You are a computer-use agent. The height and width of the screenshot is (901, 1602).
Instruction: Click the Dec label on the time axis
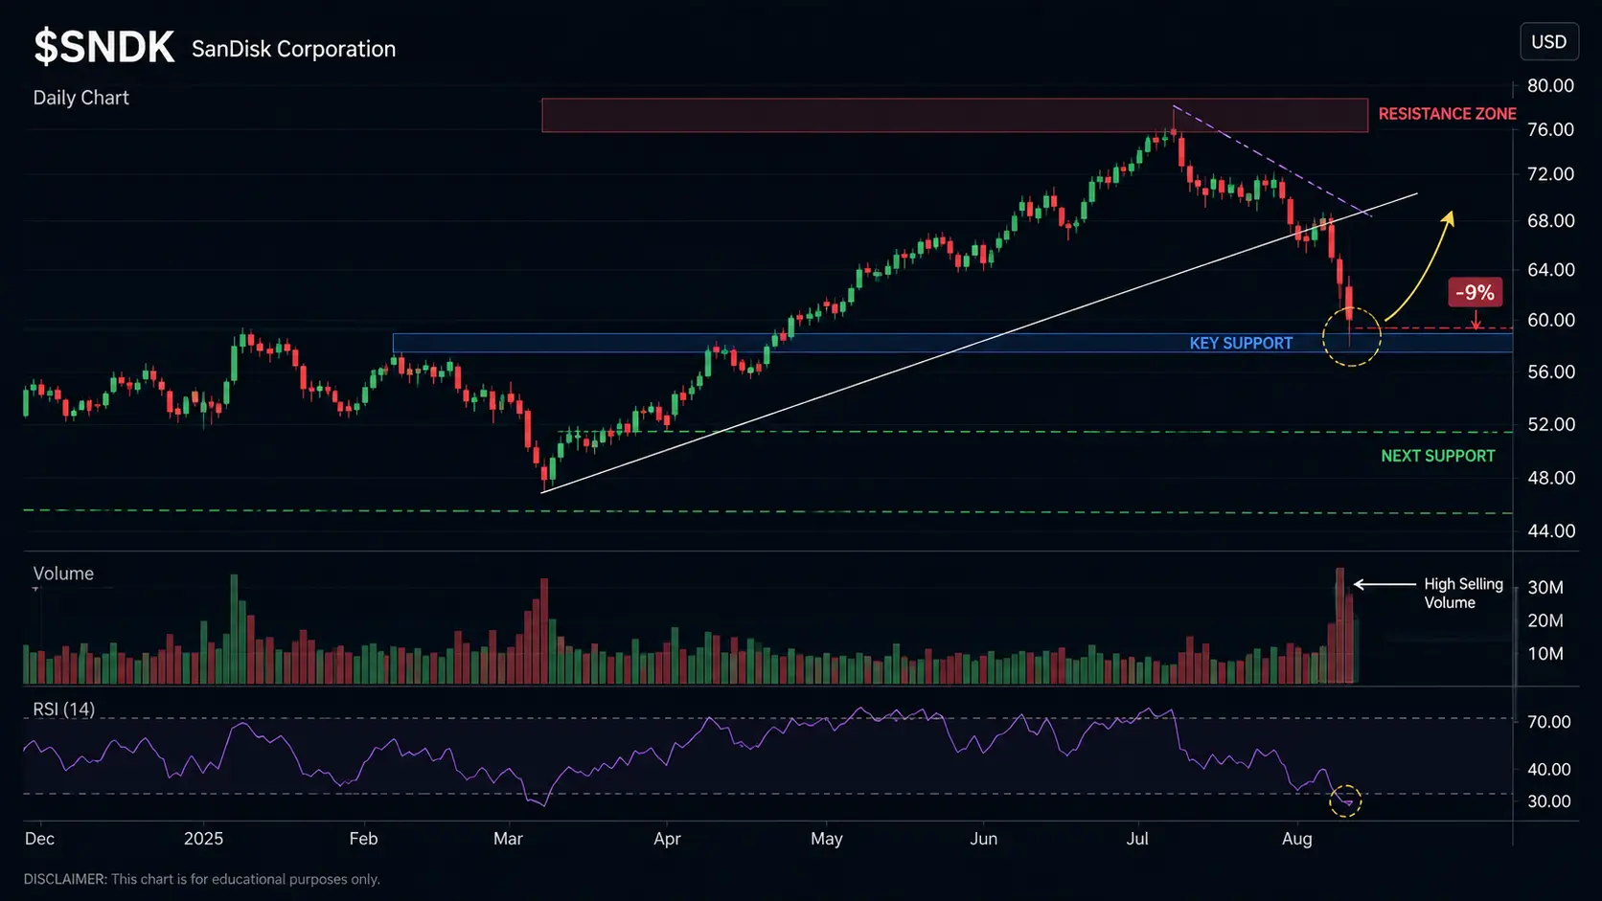point(39,839)
